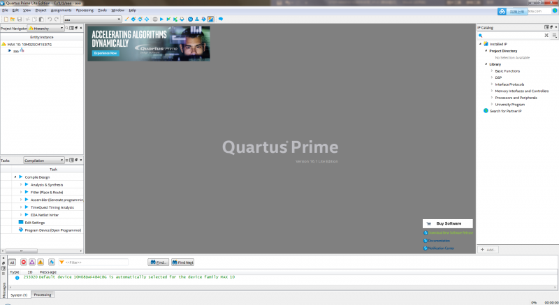Click the TimeQuest clock toolbar icon
This screenshot has height=305, width=559.
(190, 20)
